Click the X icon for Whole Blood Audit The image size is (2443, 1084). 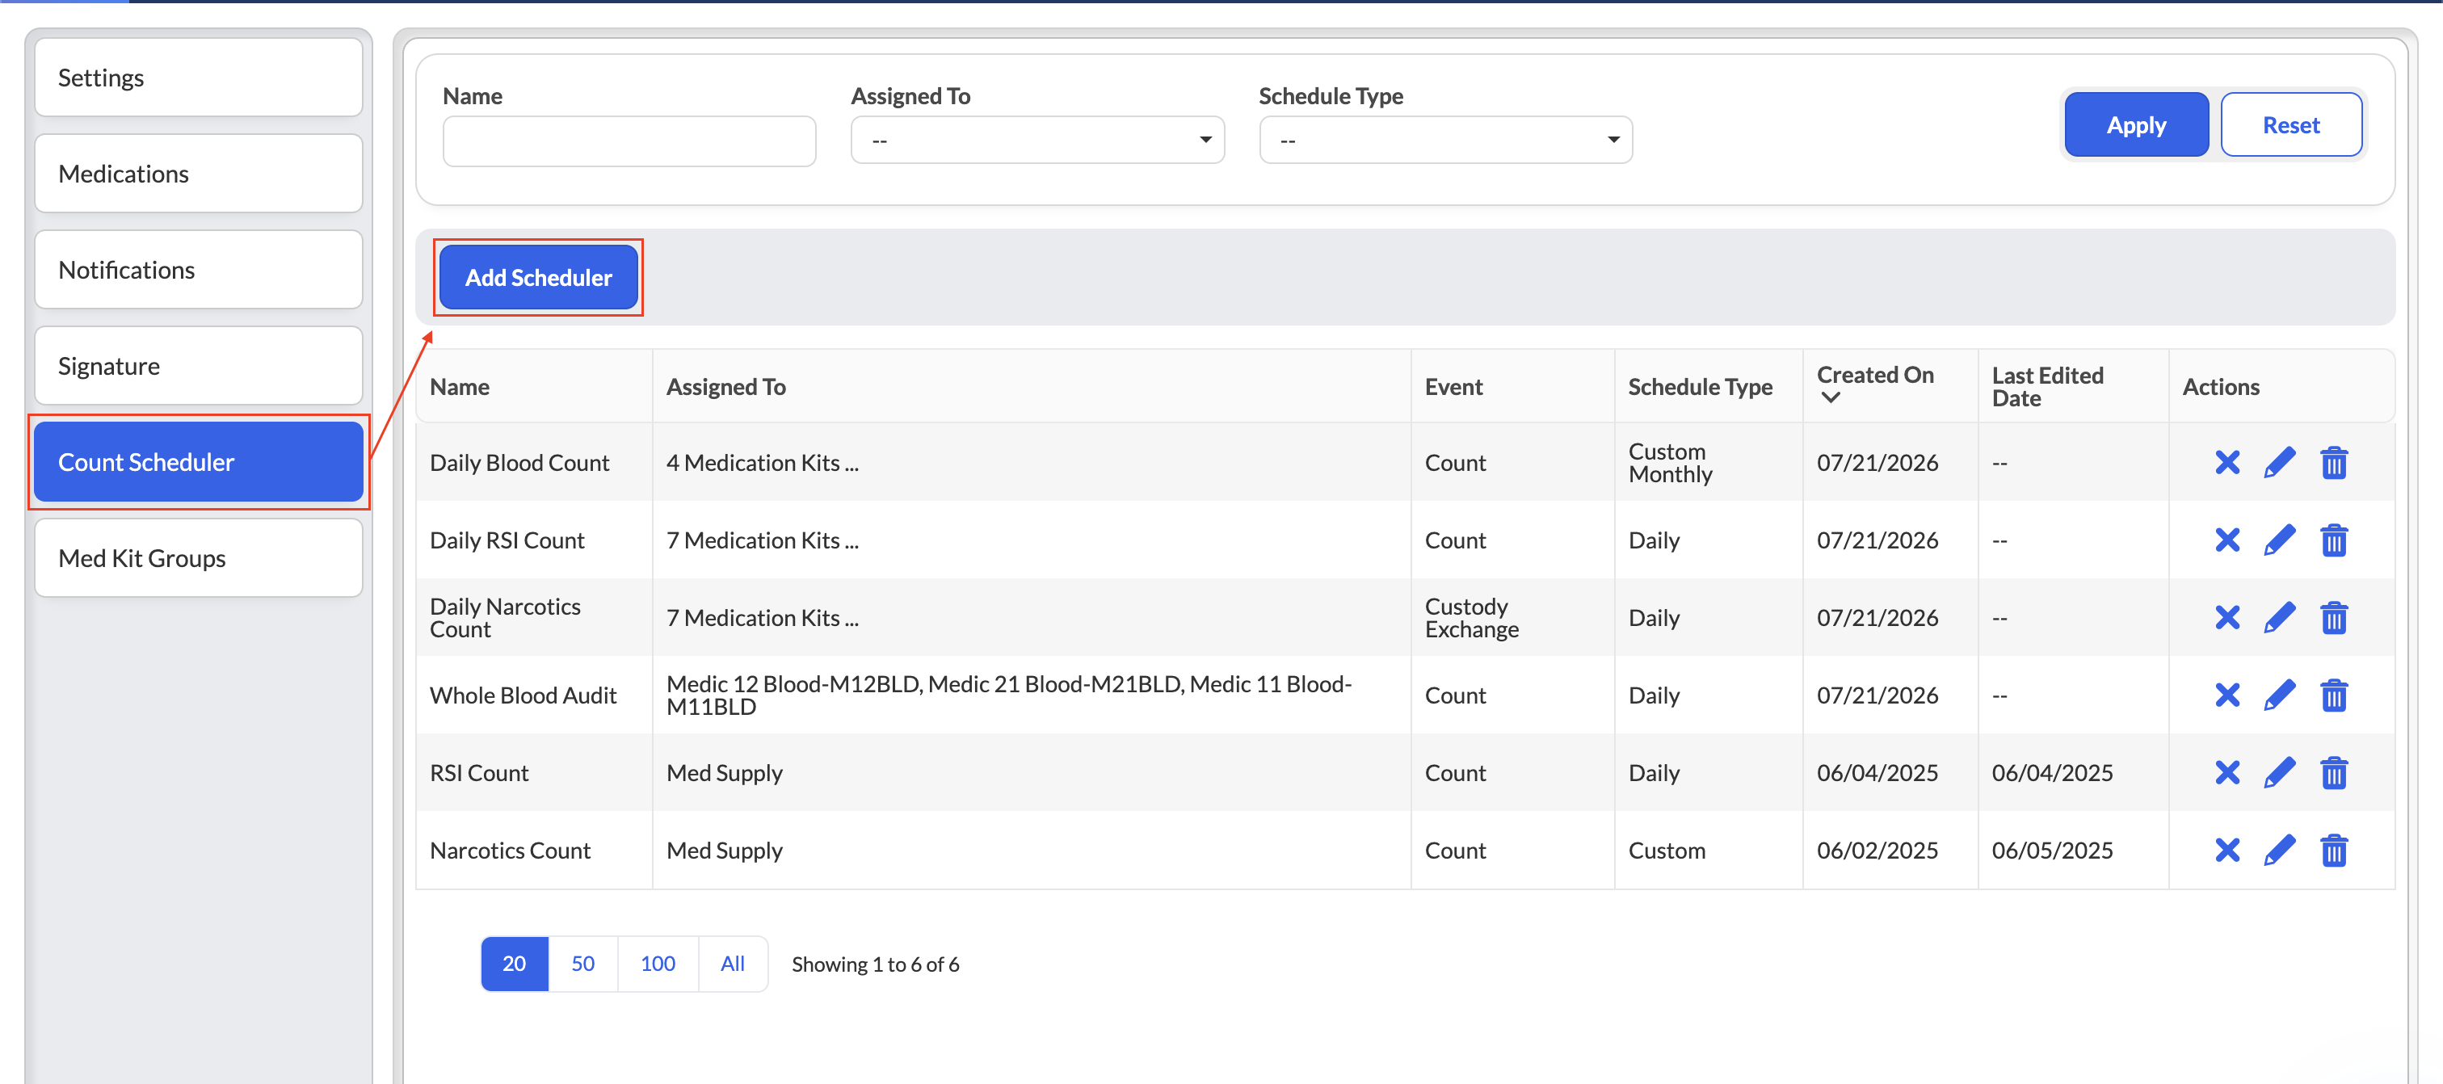(x=2226, y=695)
